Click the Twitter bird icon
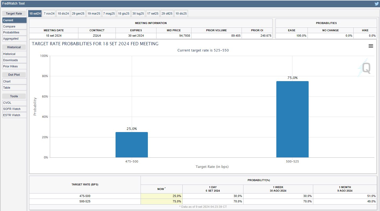Image resolution: width=380 pixels, height=211 pixels. (x=376, y=4)
